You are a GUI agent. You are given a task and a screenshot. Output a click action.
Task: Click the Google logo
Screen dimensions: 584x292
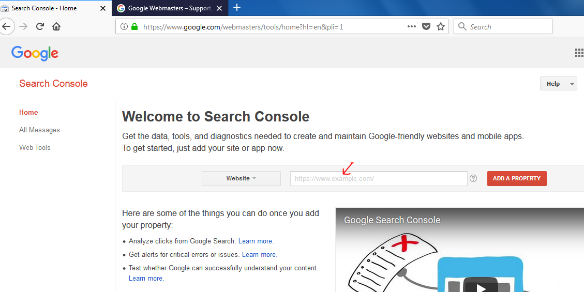(35, 53)
